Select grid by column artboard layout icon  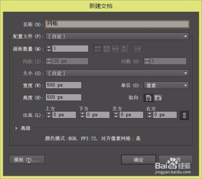point(106,49)
